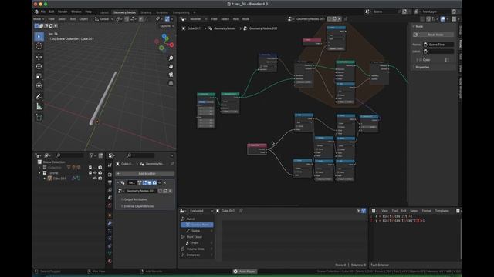Open the Tool tab icon in Properties editor
This screenshot has width=494, height=277.
[110, 165]
